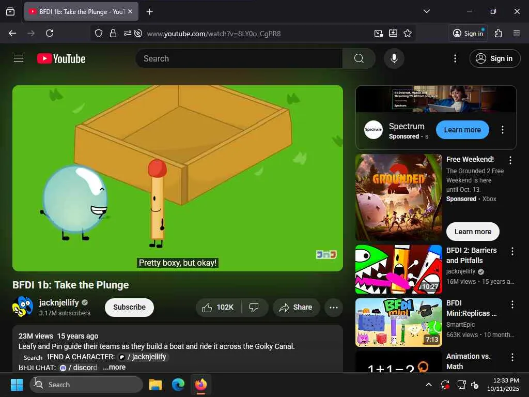Screen dimensions: 529x397
Task: Open the Animation vs. Math video title
Action: pos(468,361)
